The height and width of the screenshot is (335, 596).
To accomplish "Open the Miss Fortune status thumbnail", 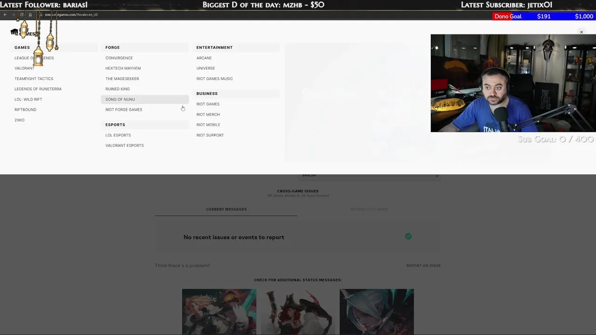I will click(x=298, y=311).
